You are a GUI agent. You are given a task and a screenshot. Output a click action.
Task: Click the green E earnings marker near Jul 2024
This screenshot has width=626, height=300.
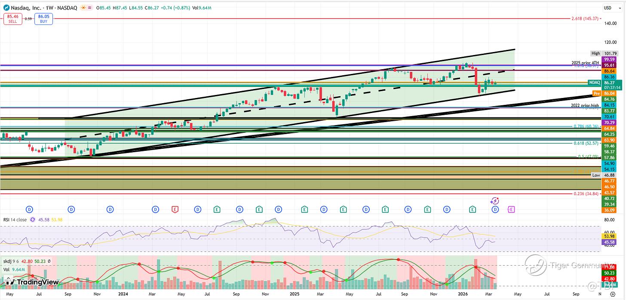[217, 209]
